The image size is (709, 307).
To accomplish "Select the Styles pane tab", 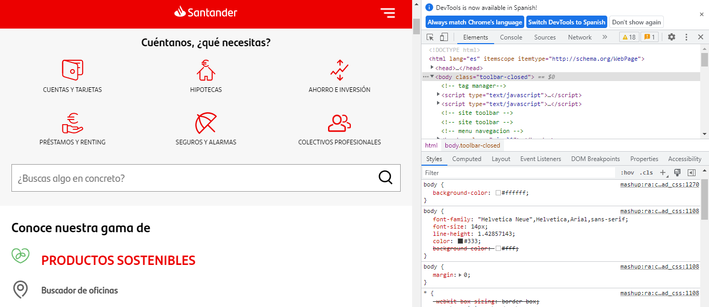I will [x=434, y=159].
